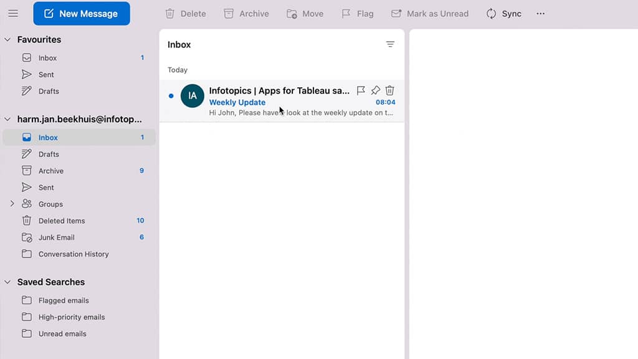
Task: Flag the Weekly Update email
Action: click(361, 90)
